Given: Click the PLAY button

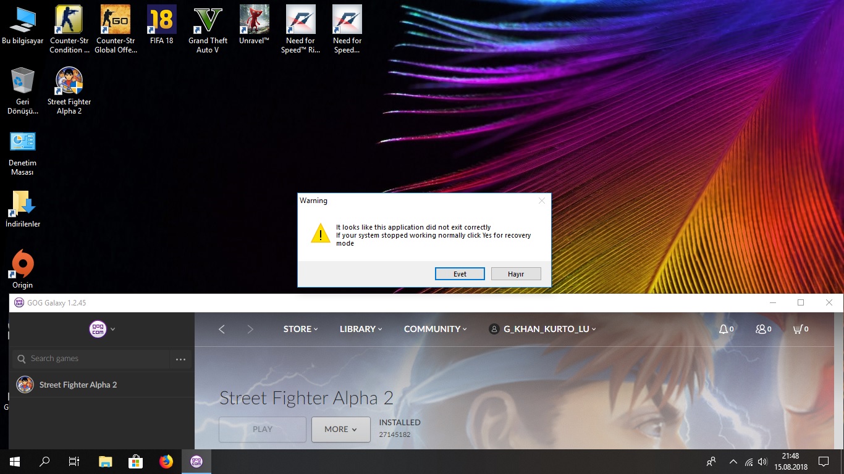Looking at the screenshot, I should (x=263, y=430).
